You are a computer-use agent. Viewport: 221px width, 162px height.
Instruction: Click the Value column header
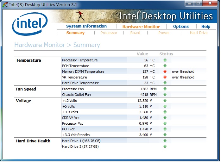(142, 54)
